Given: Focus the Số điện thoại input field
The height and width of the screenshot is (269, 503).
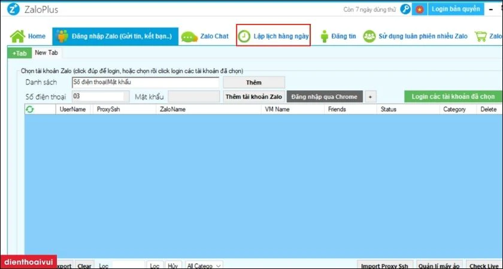Looking at the screenshot, I should point(101,96).
